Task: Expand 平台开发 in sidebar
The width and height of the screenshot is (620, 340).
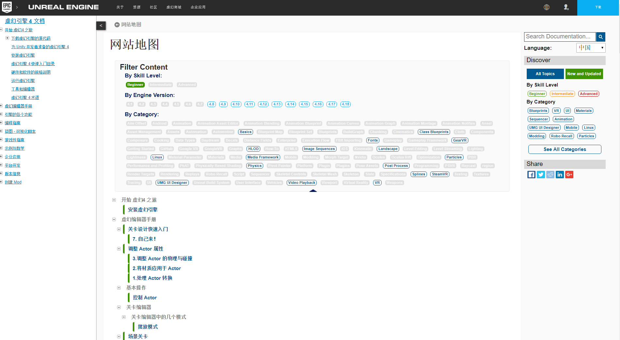Action: tap(1, 165)
